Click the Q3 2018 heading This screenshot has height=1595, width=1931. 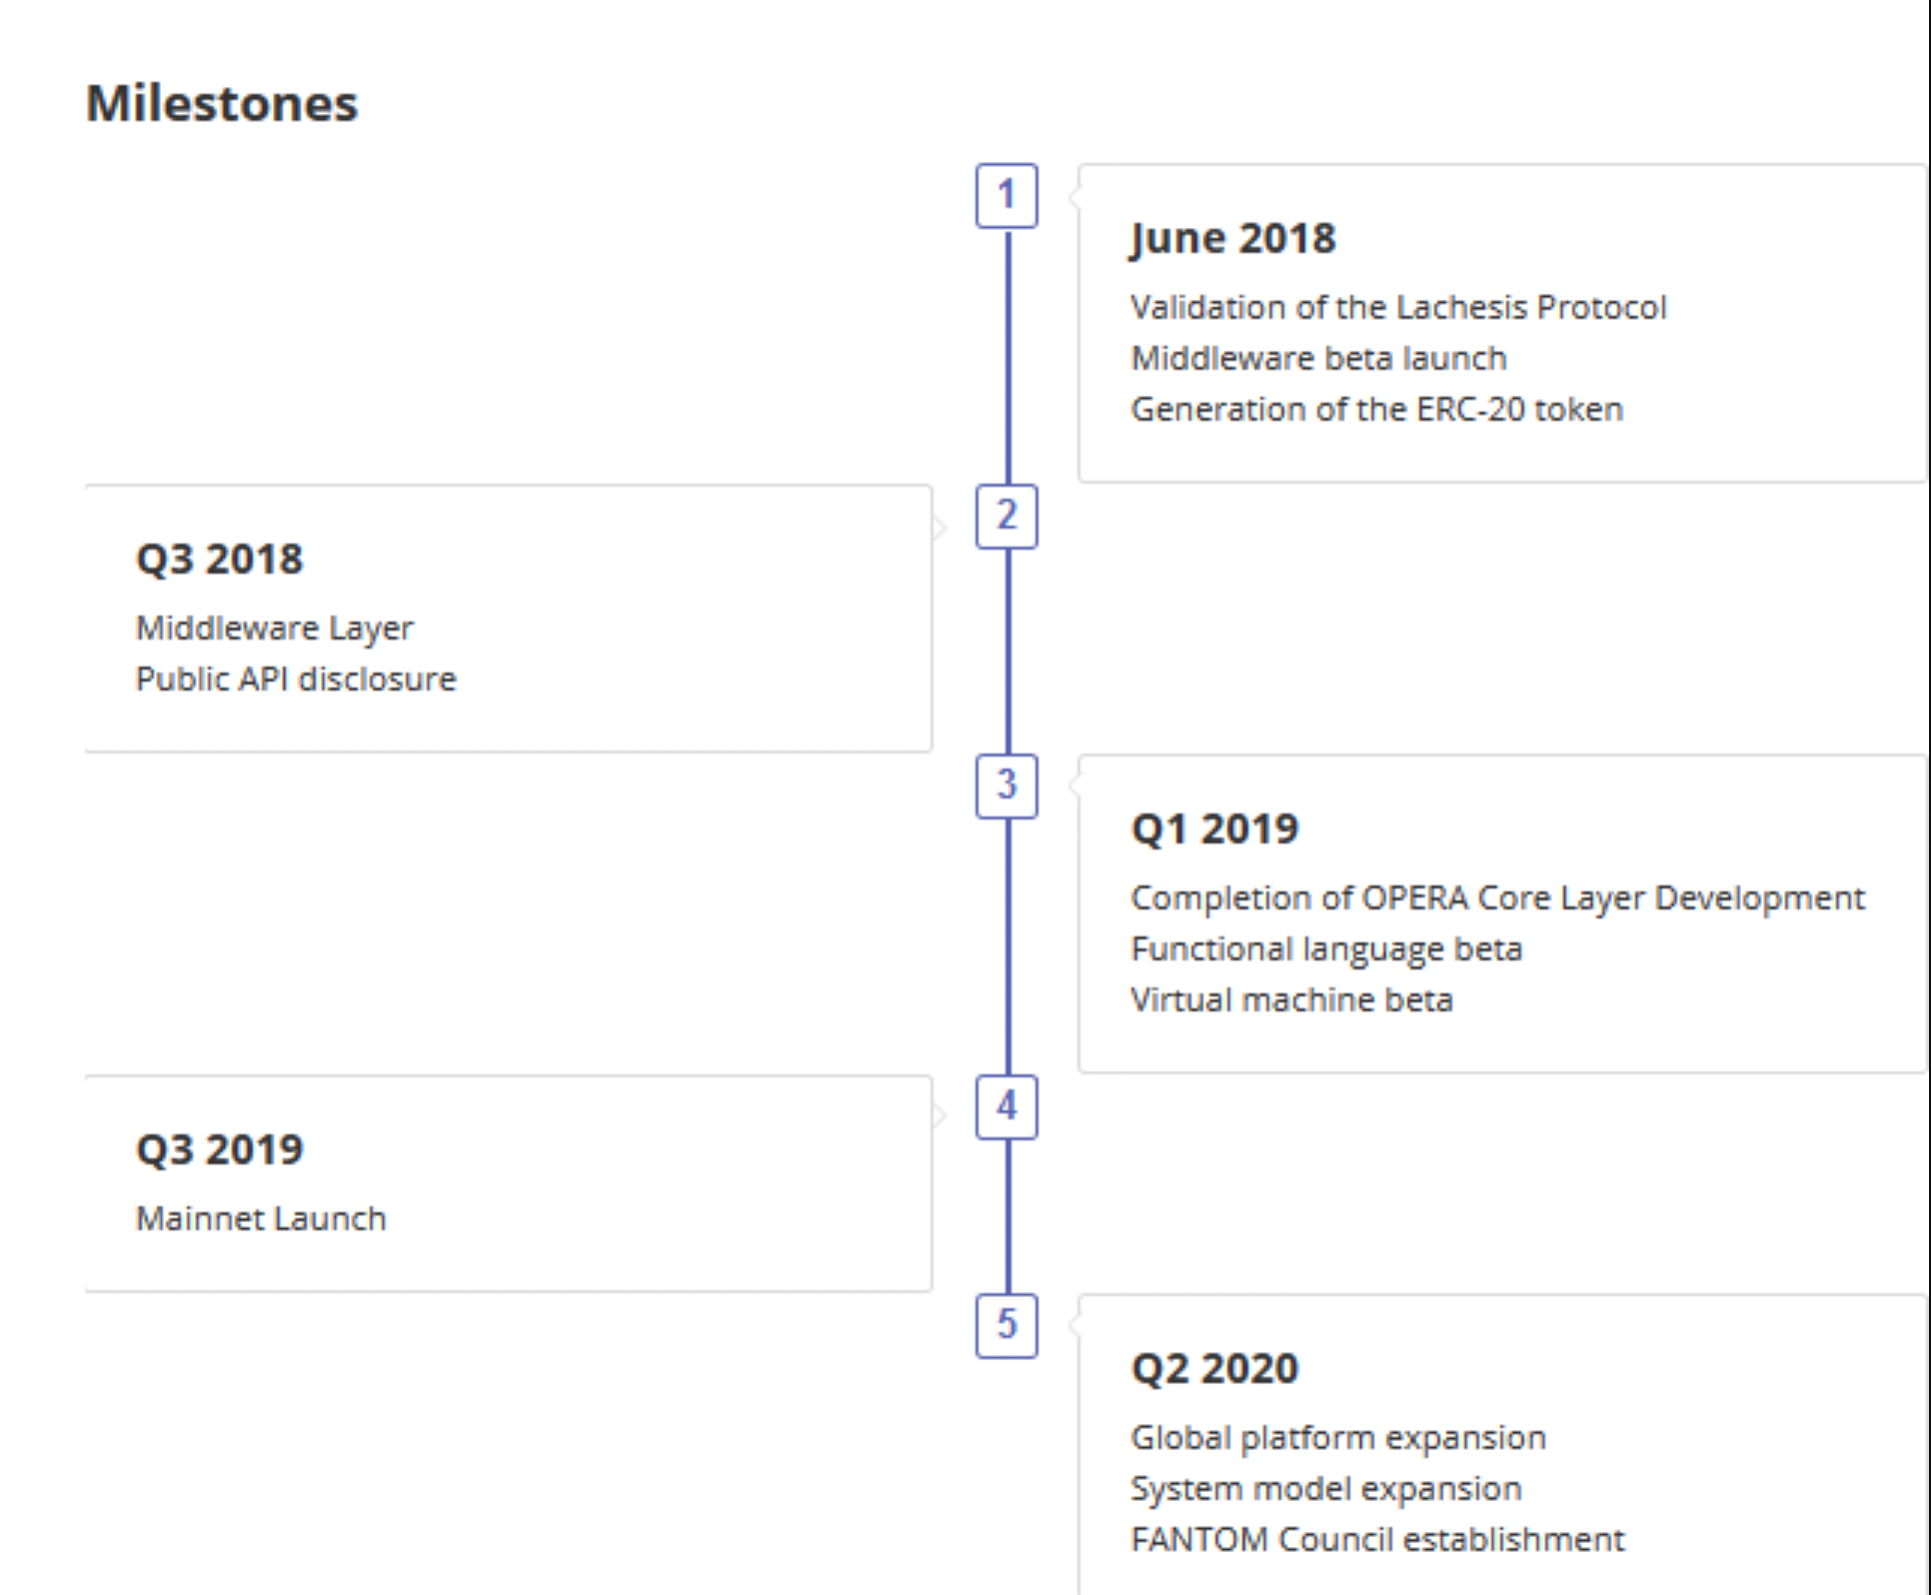point(219,560)
